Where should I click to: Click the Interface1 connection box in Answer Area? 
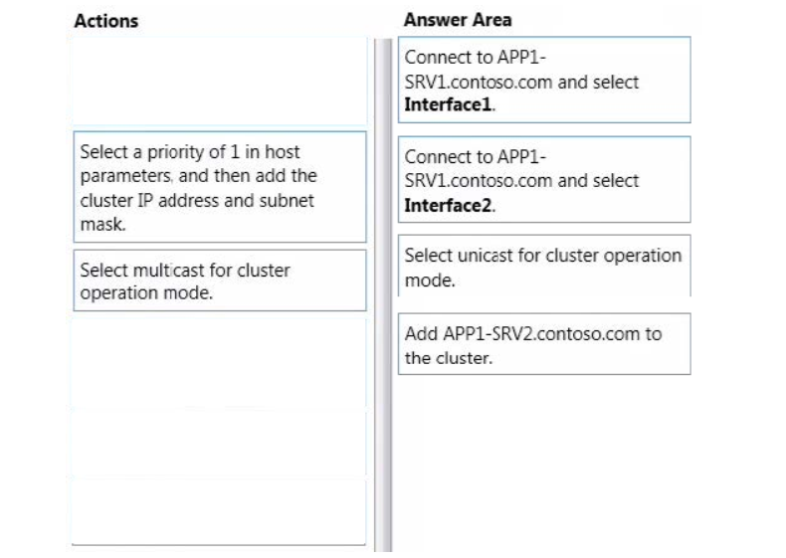tap(544, 80)
